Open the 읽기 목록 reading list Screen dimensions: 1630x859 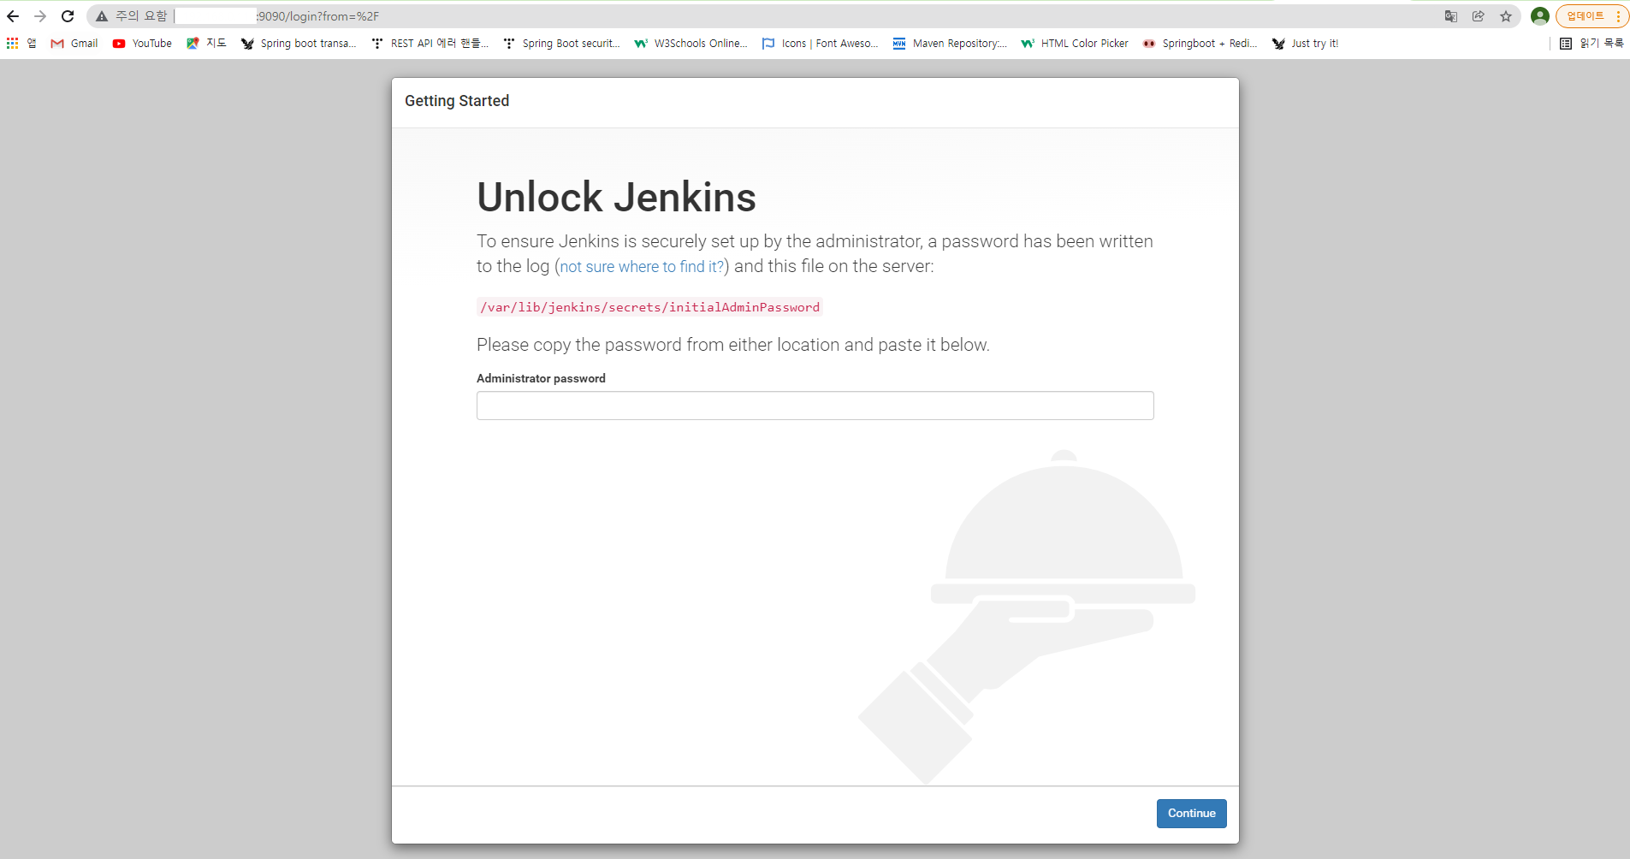[1591, 44]
